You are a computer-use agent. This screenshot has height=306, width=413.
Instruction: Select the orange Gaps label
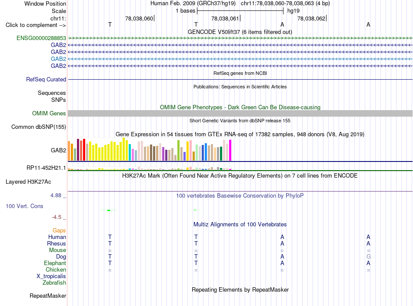click(59, 231)
